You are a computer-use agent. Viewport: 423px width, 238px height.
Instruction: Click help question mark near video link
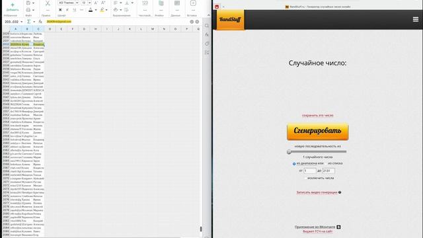tap(340, 192)
